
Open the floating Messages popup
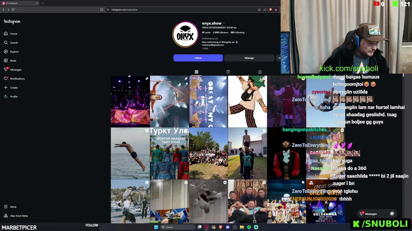[x=377, y=214]
